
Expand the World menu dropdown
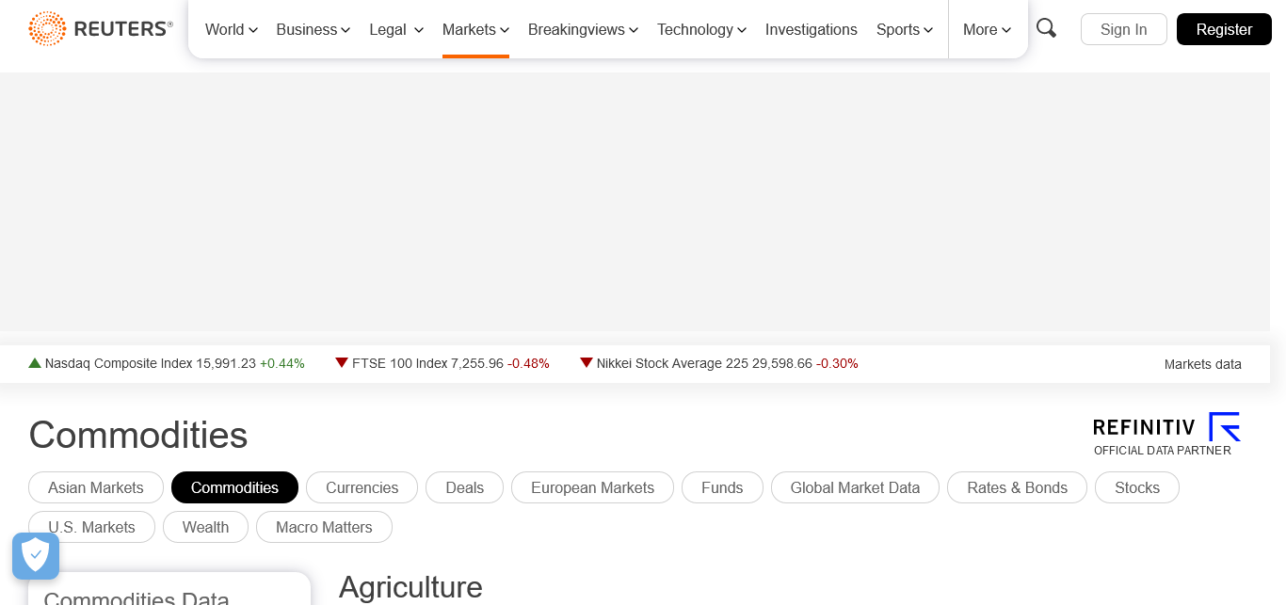coord(232,30)
